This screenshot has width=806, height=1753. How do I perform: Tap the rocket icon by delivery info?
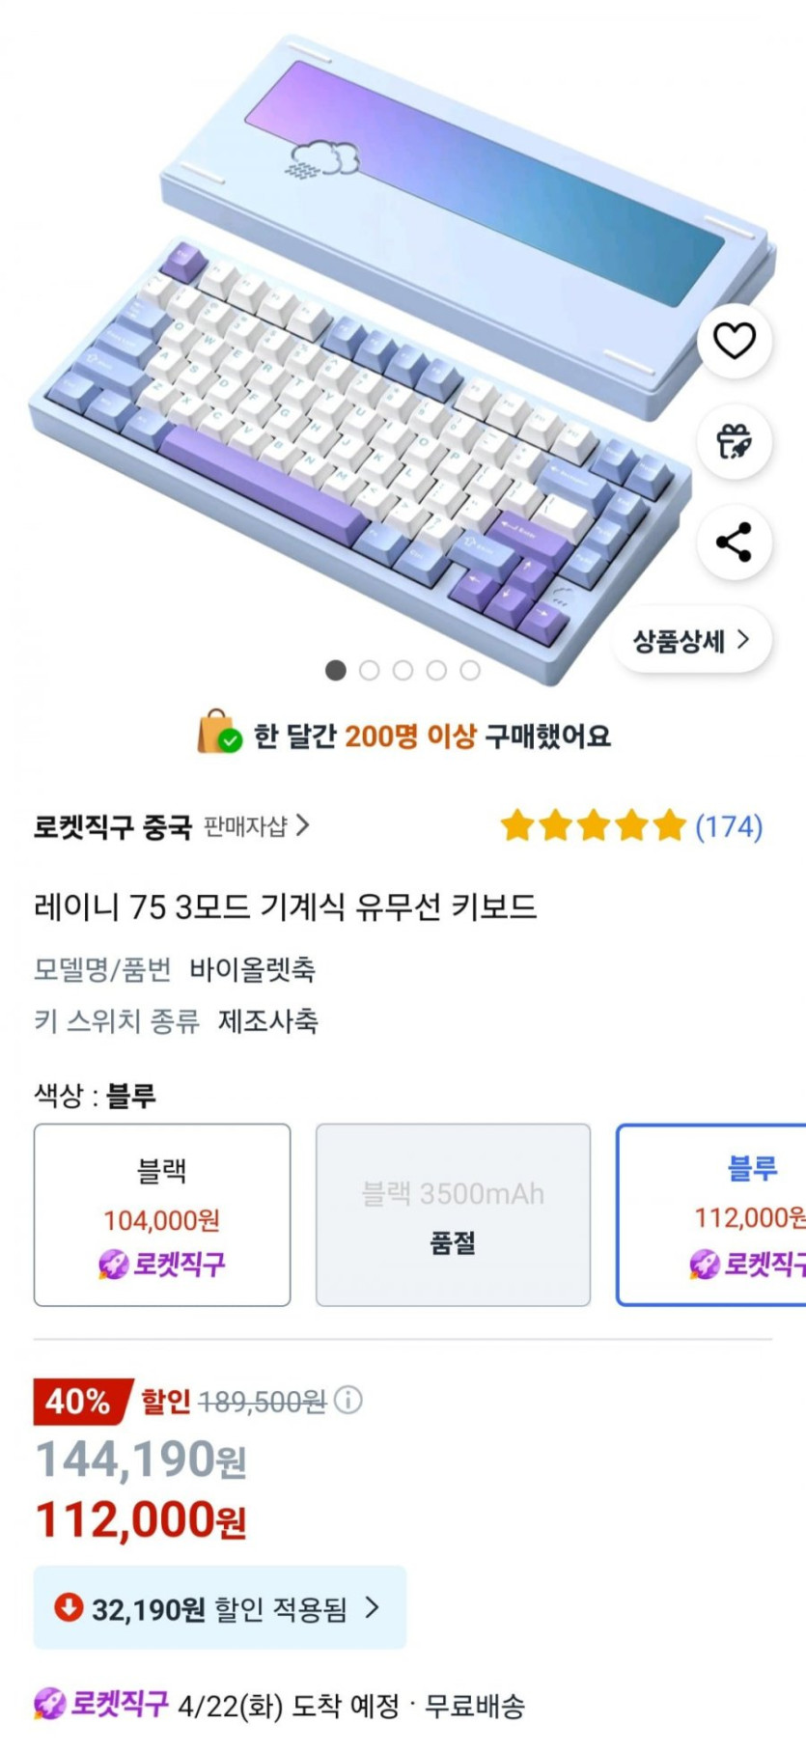pyautogui.click(x=50, y=1705)
